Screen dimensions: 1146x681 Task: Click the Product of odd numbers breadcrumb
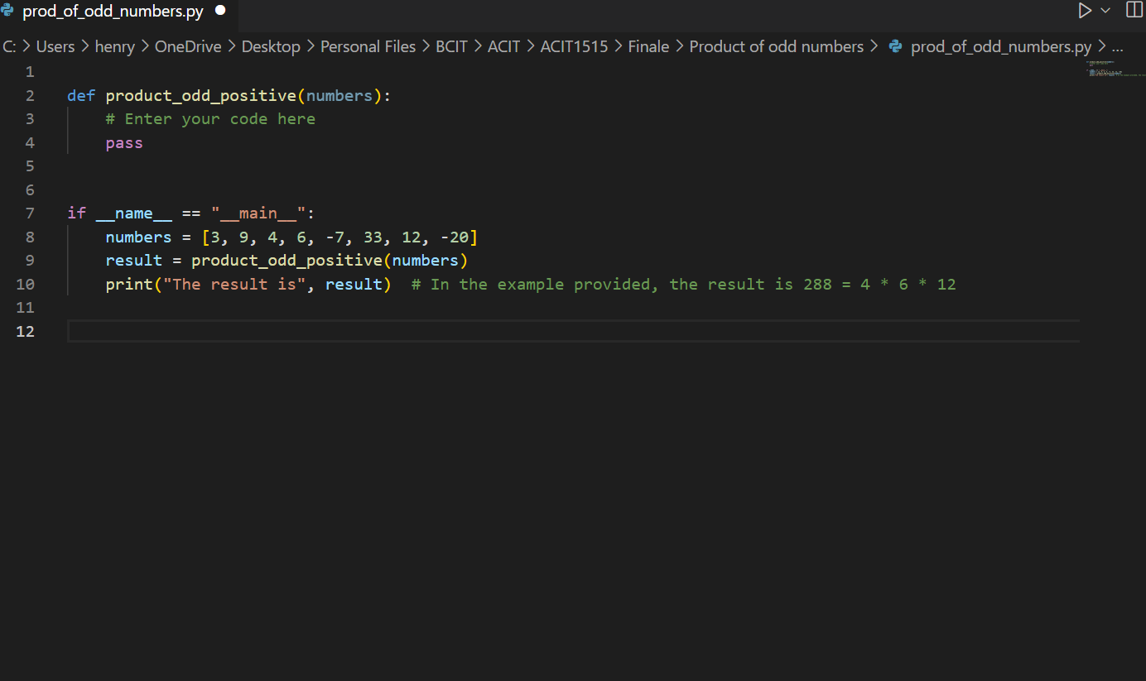coord(777,46)
